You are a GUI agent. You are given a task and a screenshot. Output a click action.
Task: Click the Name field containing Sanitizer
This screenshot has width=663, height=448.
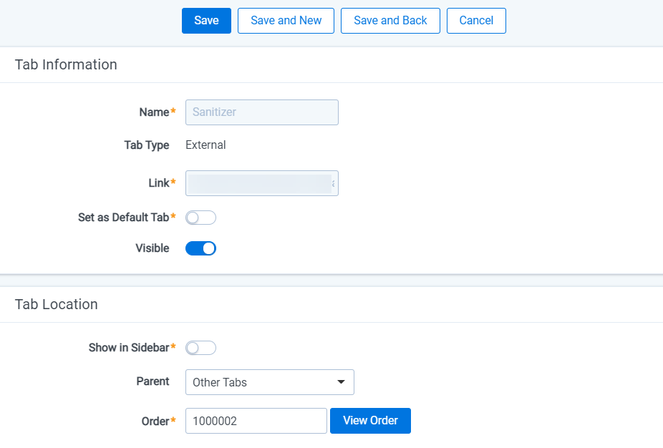pyautogui.click(x=262, y=112)
